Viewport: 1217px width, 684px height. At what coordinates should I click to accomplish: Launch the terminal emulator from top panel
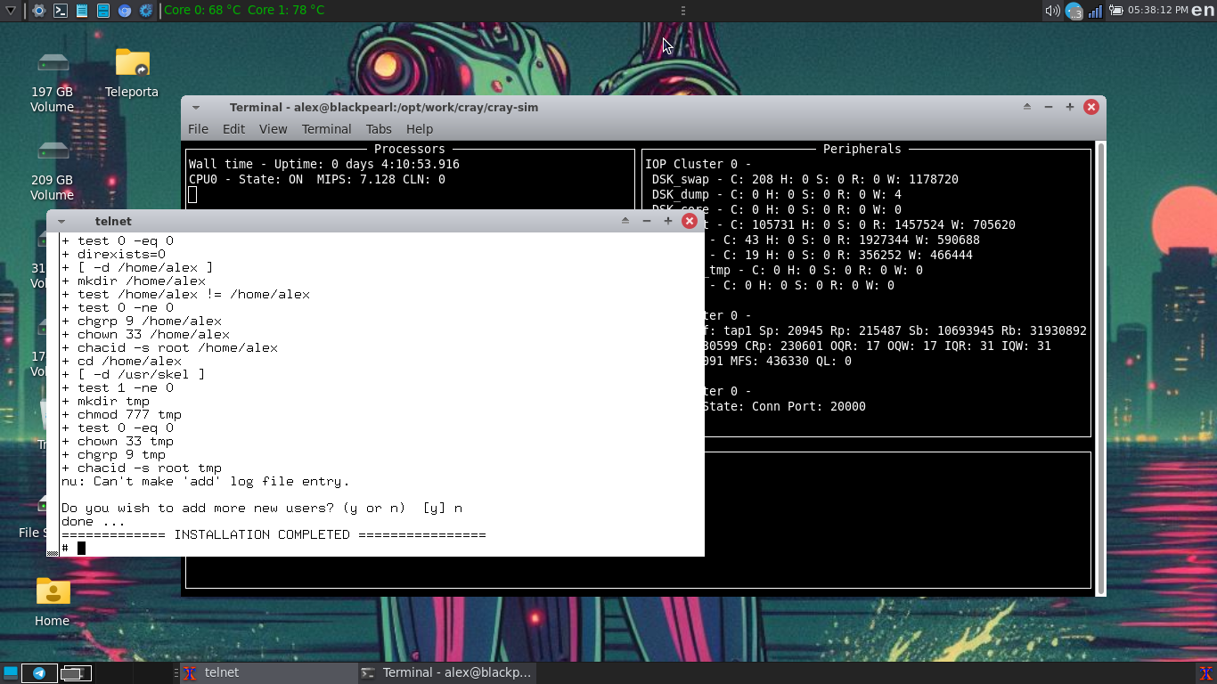coord(61,11)
